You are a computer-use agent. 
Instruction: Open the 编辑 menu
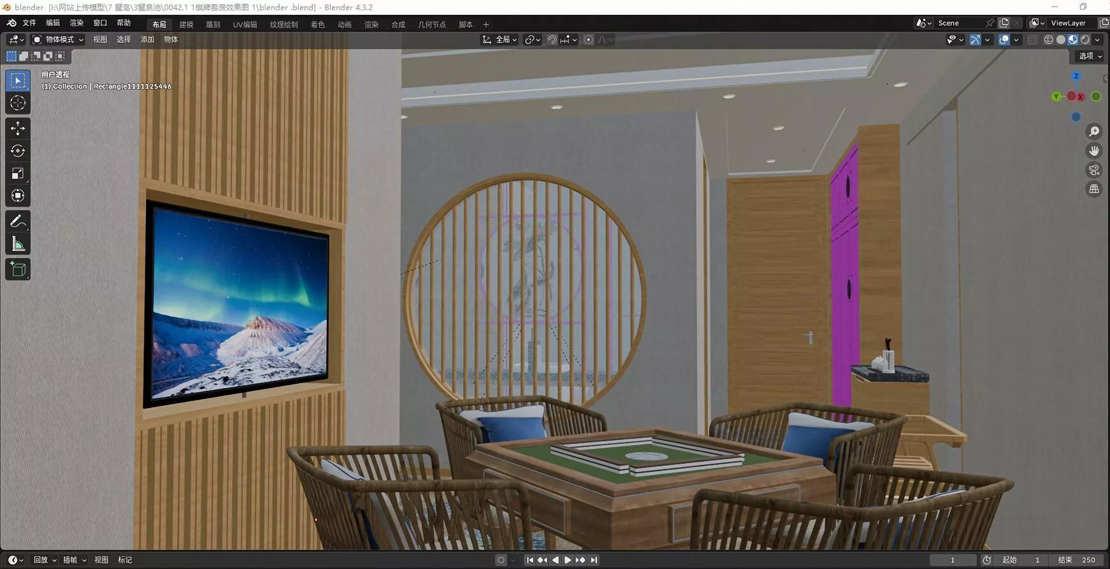pos(53,23)
